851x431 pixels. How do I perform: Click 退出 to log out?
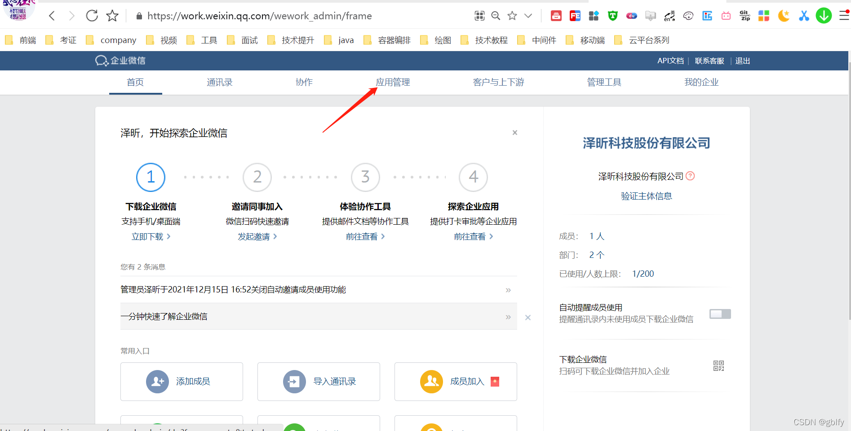click(743, 61)
